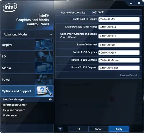Open Display section monitors thumbnail
Image resolution: width=144 pixels, height=133 pixels.
coord(44,45)
